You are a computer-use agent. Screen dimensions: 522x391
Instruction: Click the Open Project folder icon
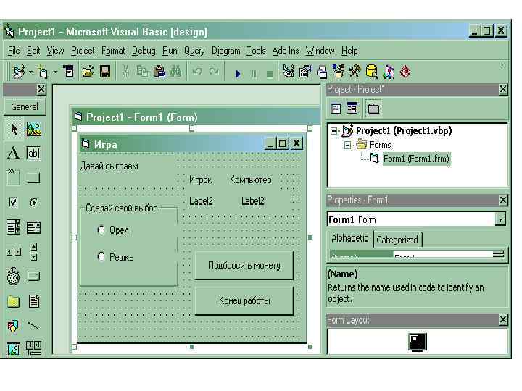(88, 72)
